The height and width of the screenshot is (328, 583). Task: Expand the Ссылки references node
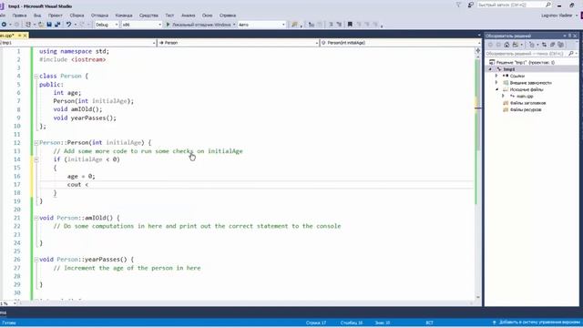(x=496, y=76)
